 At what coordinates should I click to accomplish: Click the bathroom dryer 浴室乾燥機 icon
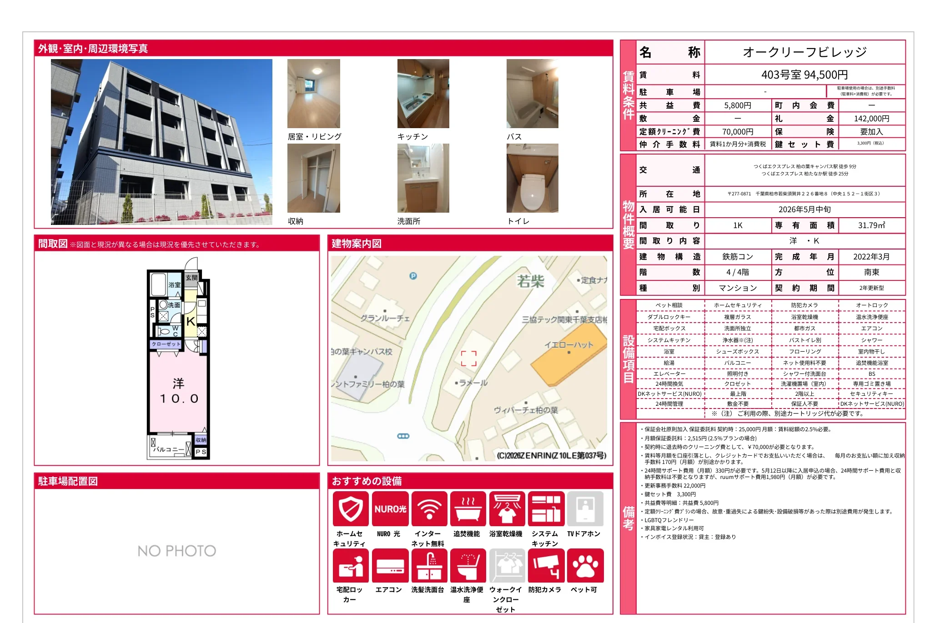click(x=507, y=508)
